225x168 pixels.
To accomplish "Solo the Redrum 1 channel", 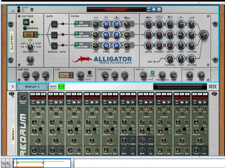I will pos(61,87).
